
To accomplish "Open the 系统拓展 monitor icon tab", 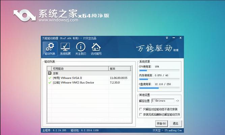I will coord(65,49).
